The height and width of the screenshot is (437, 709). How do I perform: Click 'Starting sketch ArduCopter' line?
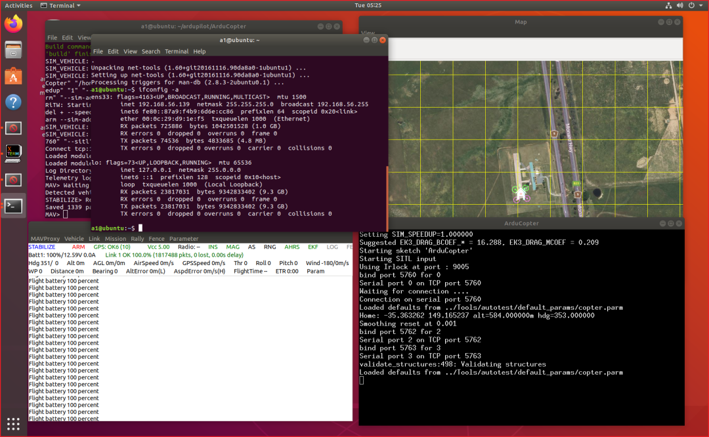tap(416, 251)
